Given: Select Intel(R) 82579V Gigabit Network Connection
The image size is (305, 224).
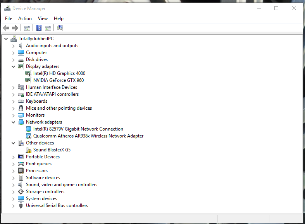Looking at the screenshot, I should pos(78,129).
